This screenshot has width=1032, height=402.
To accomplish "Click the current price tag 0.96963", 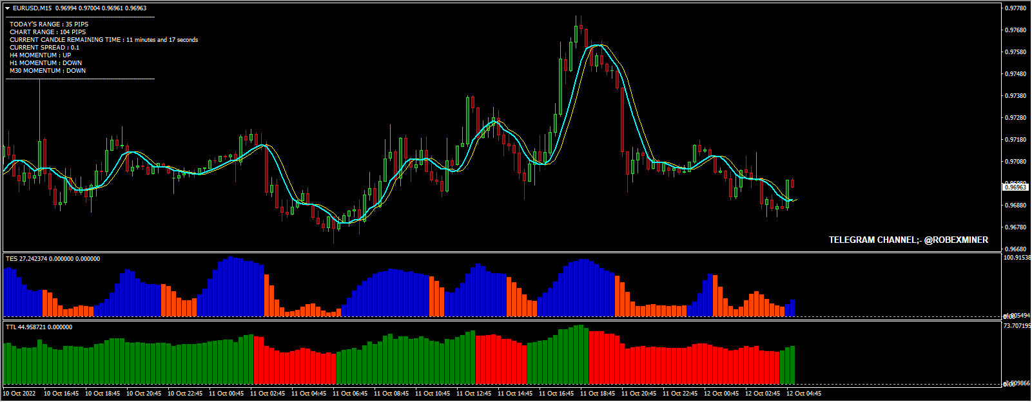I will click(1016, 187).
